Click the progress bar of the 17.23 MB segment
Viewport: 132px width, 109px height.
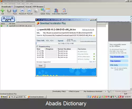coord(51,51)
